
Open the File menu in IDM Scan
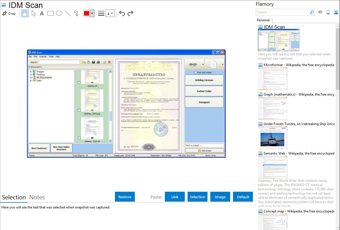(30, 57)
